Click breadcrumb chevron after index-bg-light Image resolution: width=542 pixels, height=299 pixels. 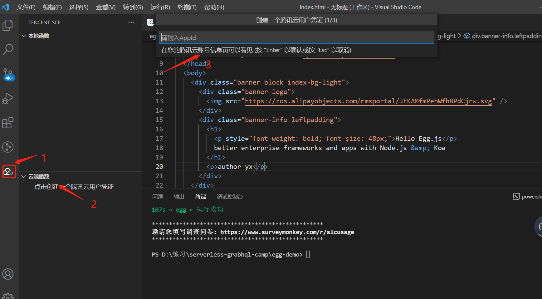pos(459,36)
